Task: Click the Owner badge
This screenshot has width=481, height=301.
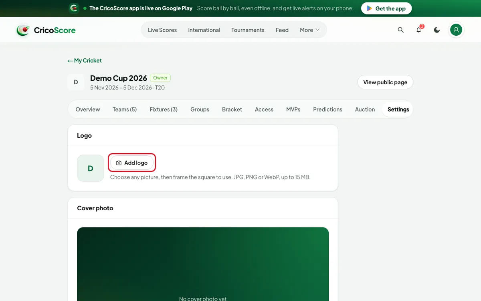Action: point(160,78)
